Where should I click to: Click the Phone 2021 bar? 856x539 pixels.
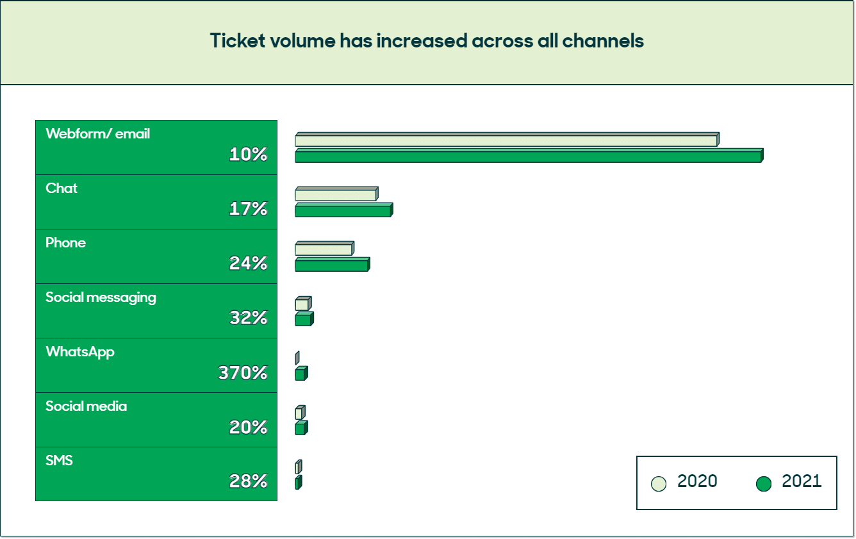331,265
